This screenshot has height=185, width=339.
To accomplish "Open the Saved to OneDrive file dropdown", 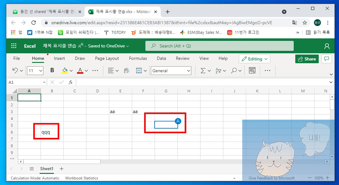I will point(108,46).
